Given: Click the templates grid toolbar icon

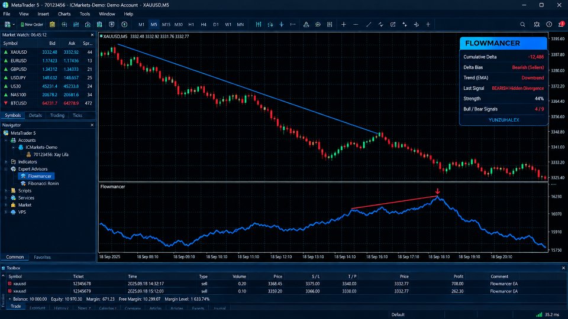Looking at the screenshot, I should 330,25.
